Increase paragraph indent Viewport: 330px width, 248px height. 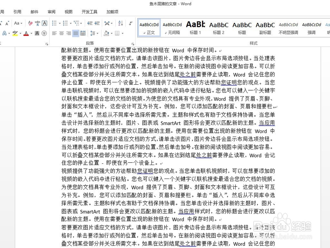97,23
